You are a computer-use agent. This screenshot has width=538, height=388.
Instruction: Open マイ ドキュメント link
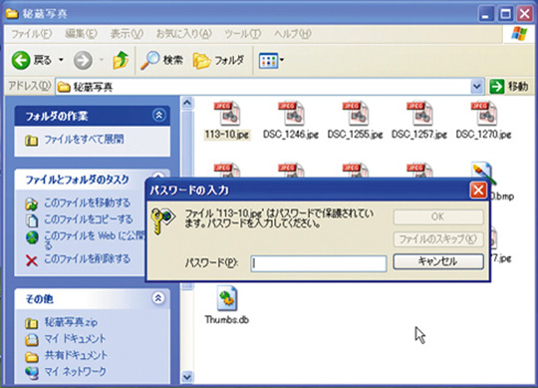75,339
